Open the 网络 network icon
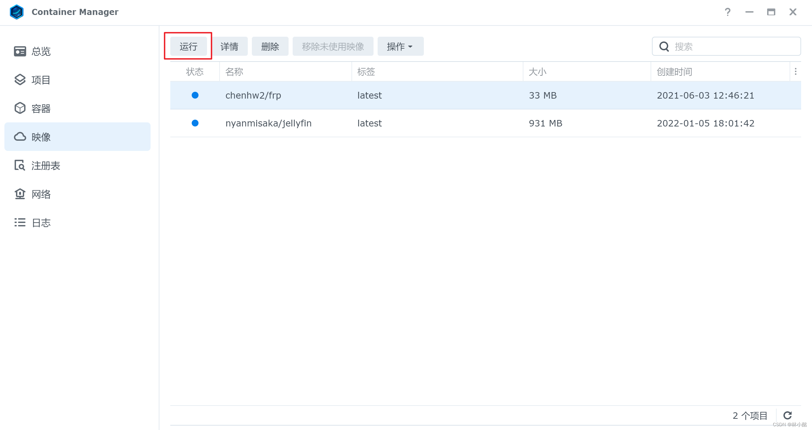 (x=20, y=194)
